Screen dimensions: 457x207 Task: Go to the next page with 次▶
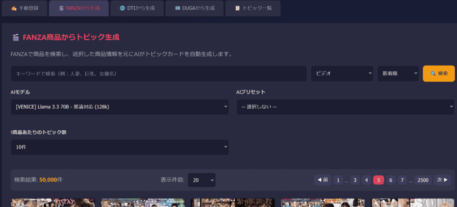tap(442, 180)
